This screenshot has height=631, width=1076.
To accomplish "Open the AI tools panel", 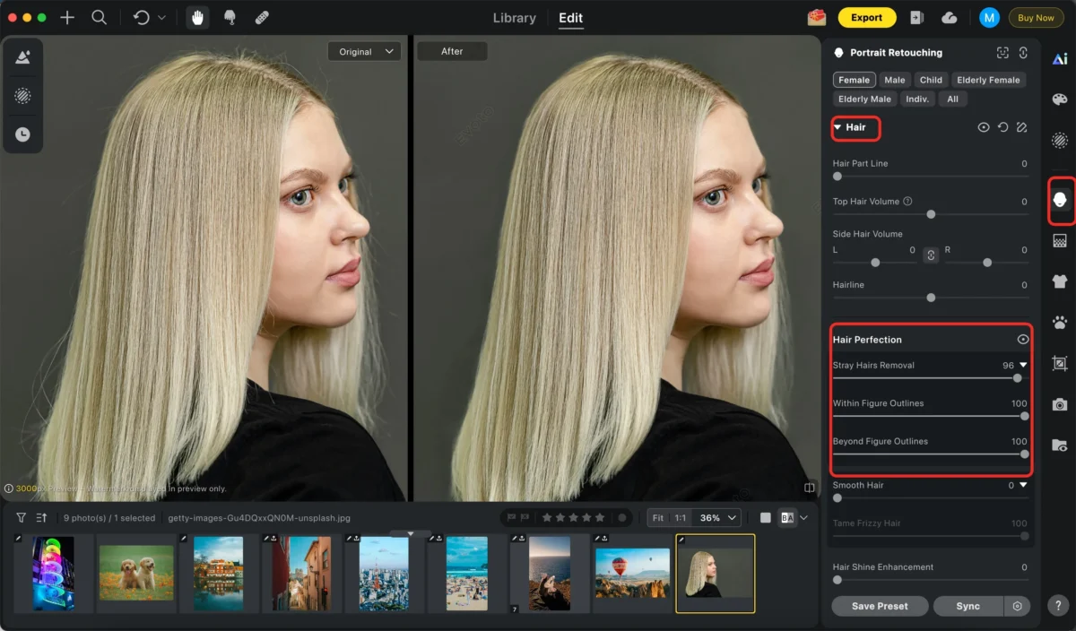I will pos(1060,58).
